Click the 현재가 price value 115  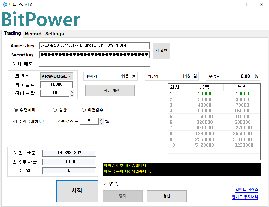tap(125, 76)
